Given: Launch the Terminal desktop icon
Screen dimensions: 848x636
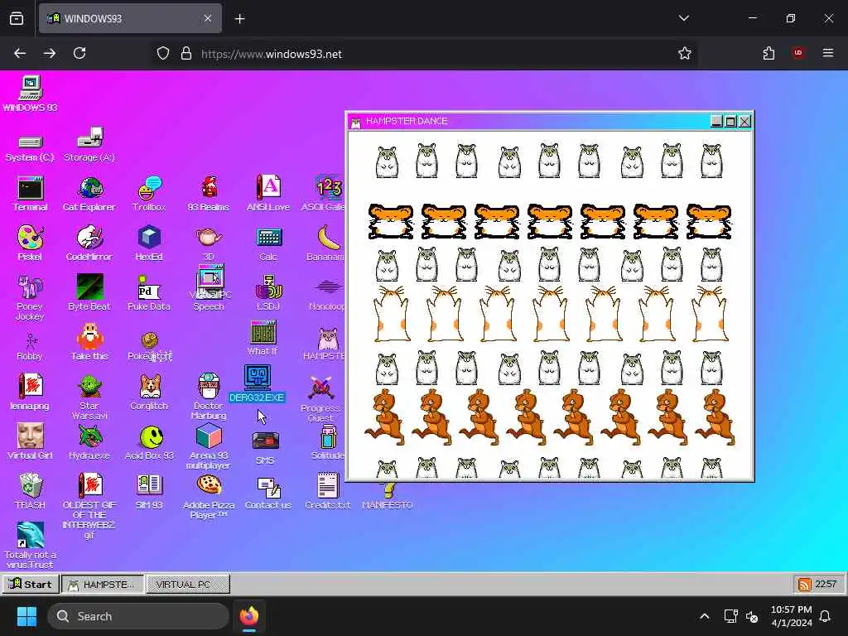Looking at the screenshot, I should [x=31, y=194].
